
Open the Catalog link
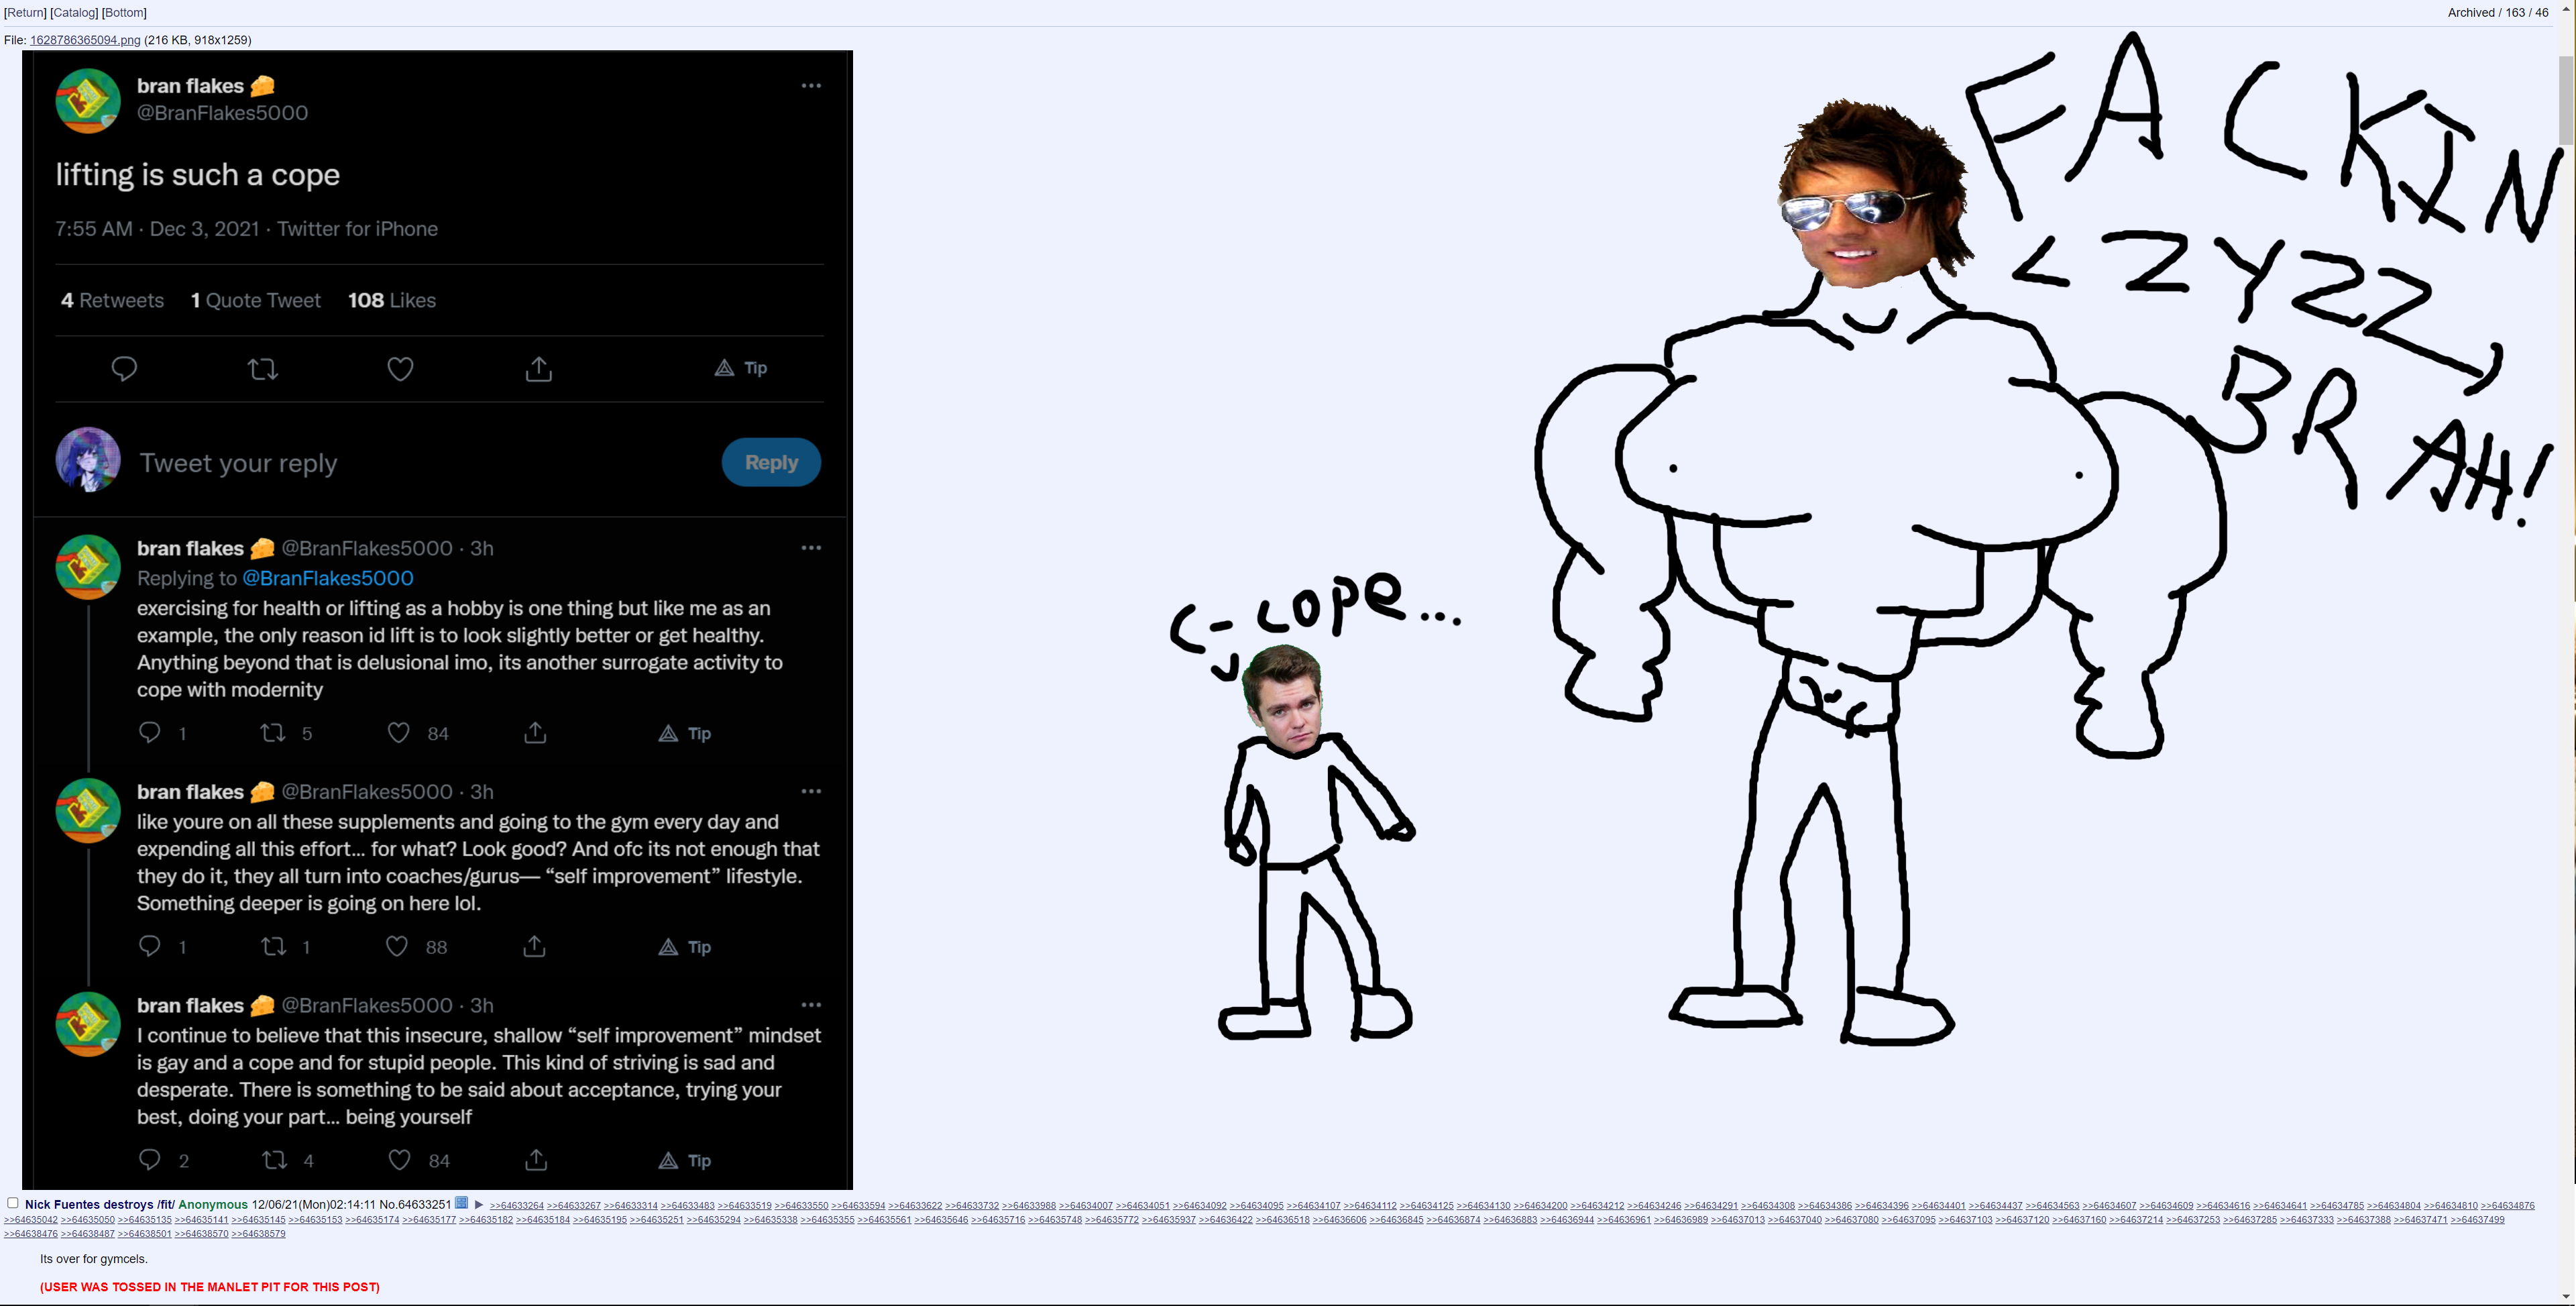pyautogui.click(x=74, y=13)
